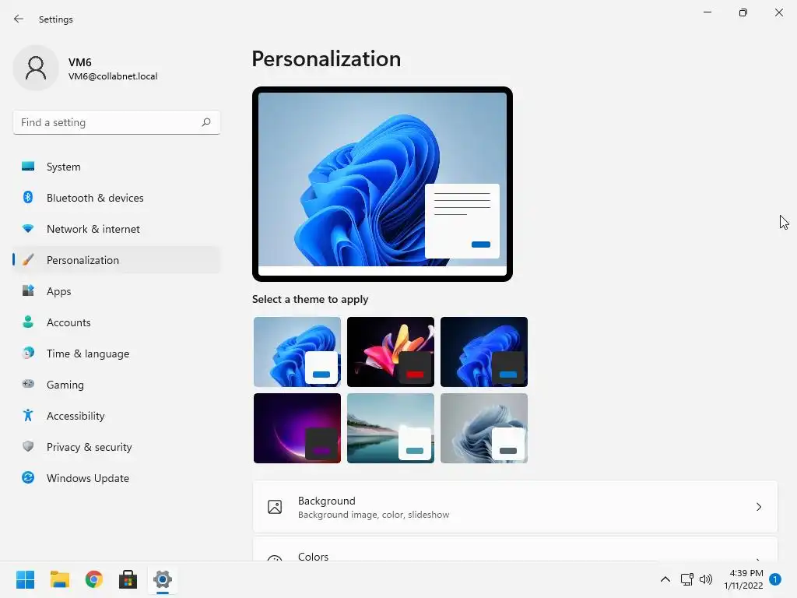Click the System monitor icon
Screen dimensions: 797x598
(28, 167)
